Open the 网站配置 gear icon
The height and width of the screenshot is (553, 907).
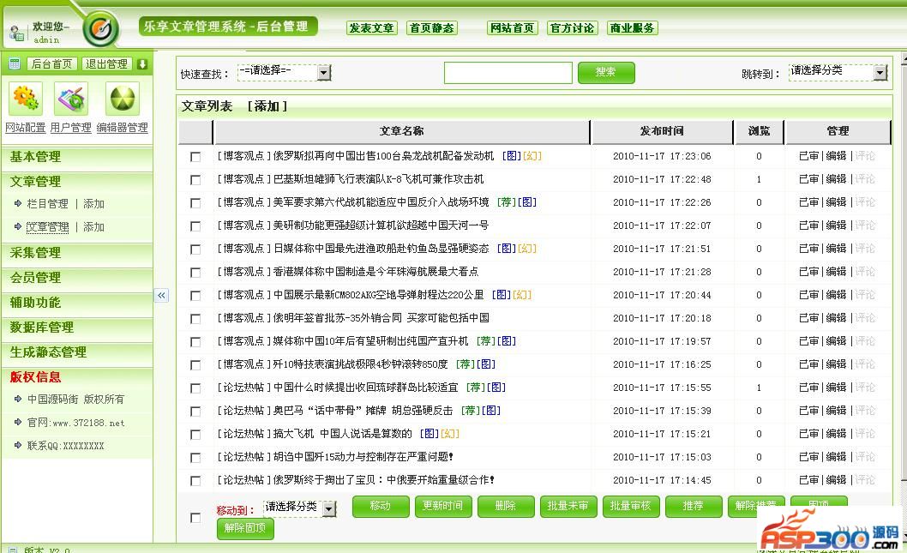pos(25,99)
